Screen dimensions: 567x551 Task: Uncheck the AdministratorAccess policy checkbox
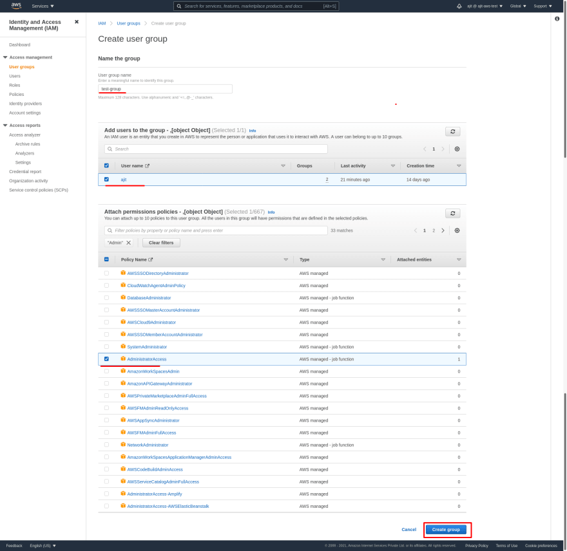pos(106,359)
